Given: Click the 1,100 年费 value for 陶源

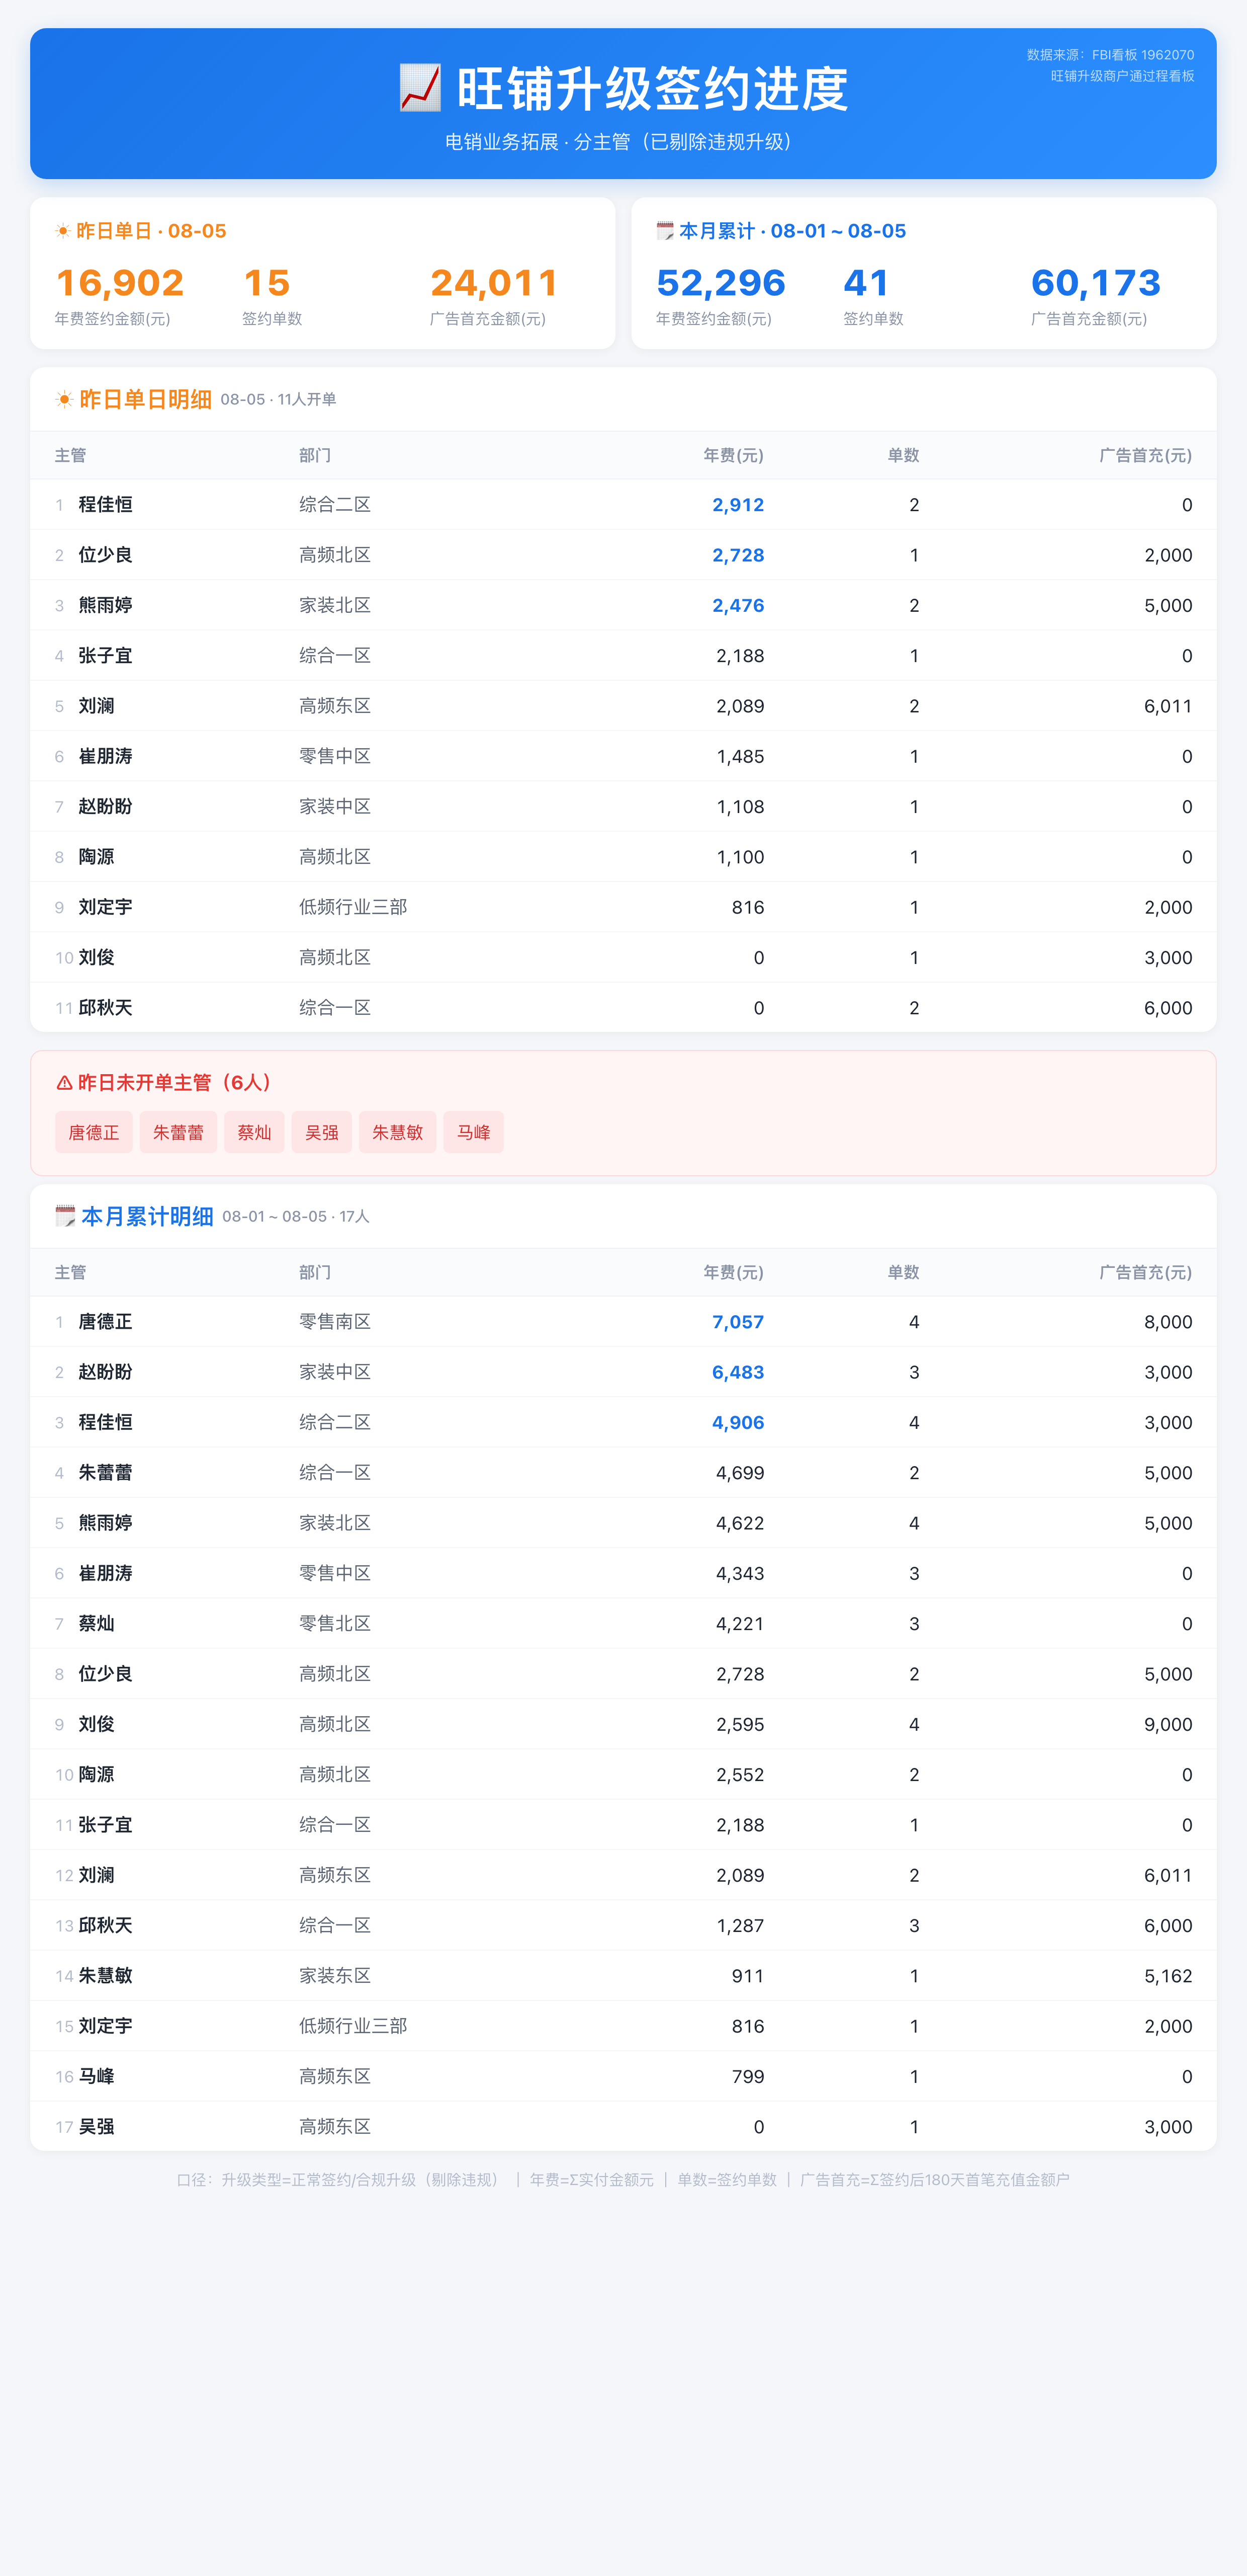Looking at the screenshot, I should point(740,857).
